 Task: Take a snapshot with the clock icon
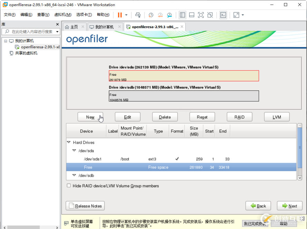click(x=151, y=15)
